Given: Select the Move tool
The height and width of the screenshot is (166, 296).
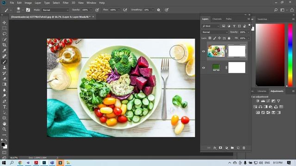Looking at the screenshot, I should coord(4,23).
